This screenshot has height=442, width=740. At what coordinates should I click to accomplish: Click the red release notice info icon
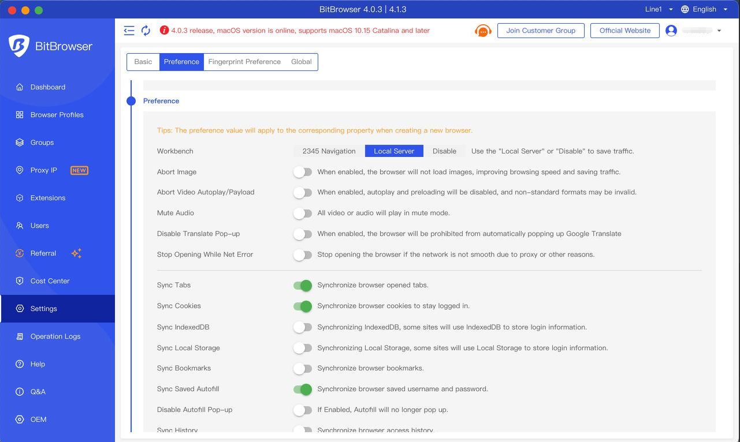164,31
